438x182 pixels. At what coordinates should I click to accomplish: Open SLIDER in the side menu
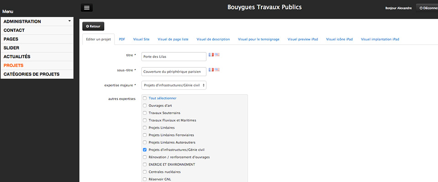click(x=37, y=48)
